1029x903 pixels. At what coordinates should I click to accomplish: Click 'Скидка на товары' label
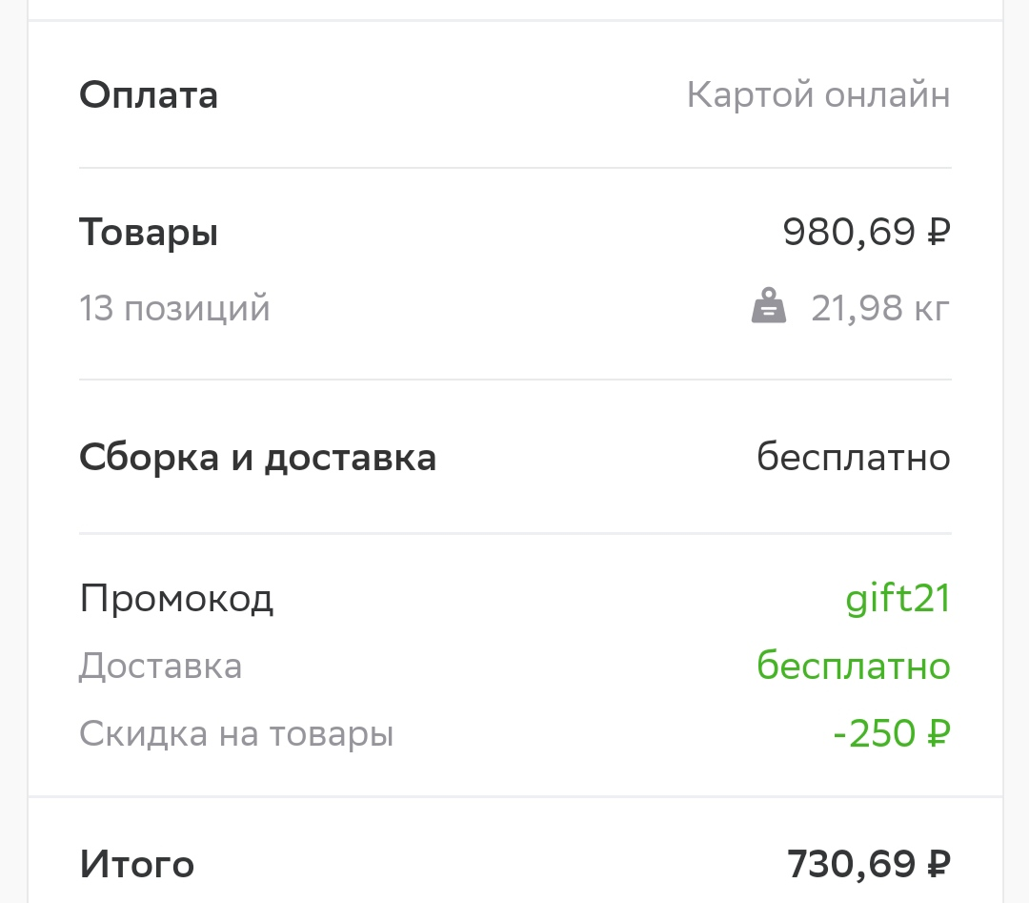coord(236,734)
